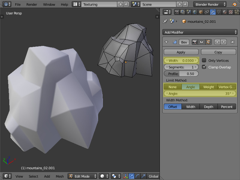
Task: Open the Texture properties checker tab
Action: point(231,12)
